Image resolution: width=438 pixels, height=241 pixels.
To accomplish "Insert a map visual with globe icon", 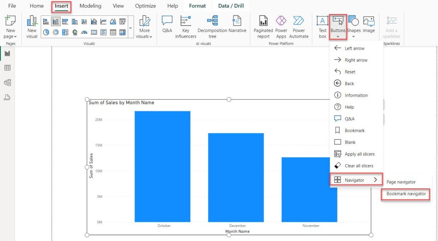I will click(x=74, y=32).
